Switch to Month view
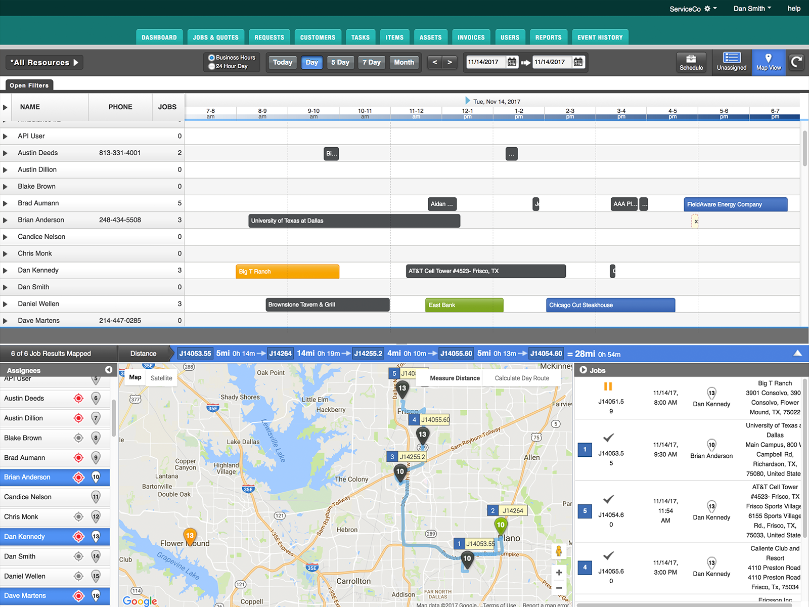The width and height of the screenshot is (809, 607). click(x=404, y=62)
